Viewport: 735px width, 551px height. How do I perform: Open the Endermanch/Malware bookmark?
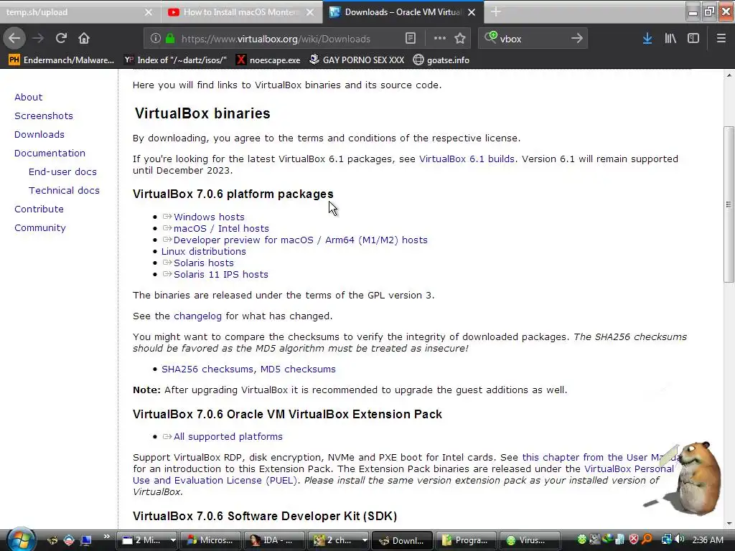62,60
